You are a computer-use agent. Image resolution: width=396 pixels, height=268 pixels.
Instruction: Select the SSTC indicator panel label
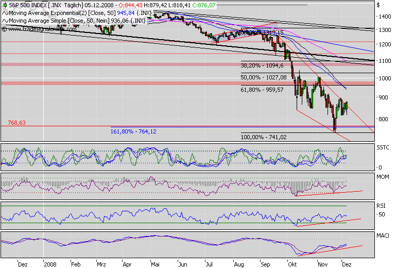pyautogui.click(x=383, y=147)
